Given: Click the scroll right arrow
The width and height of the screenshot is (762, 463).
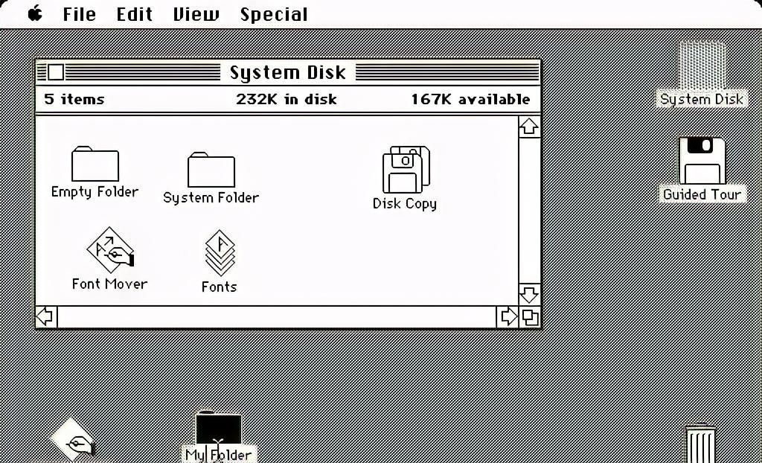Looking at the screenshot, I should [x=508, y=317].
